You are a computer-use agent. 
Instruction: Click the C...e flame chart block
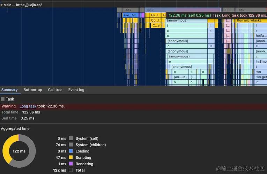(156, 25)
